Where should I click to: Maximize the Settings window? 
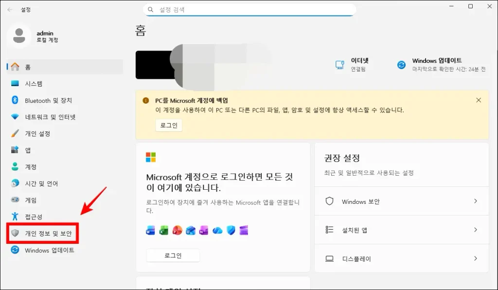[470, 6]
